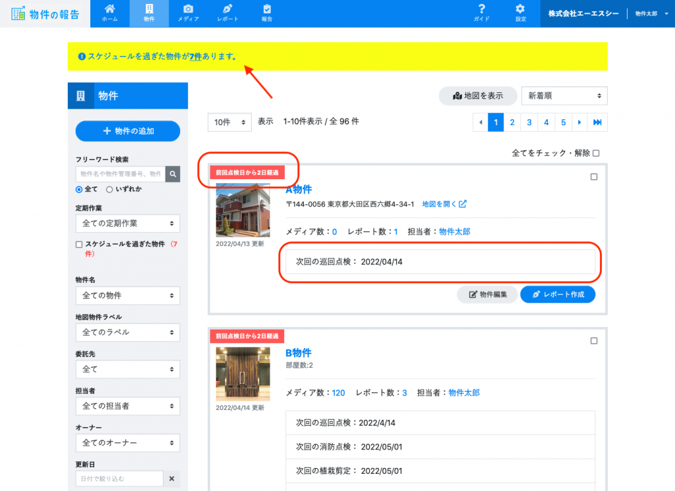The width and height of the screenshot is (675, 491).
Task: Click B物件 メディア数 120 link
Action: [338, 392]
